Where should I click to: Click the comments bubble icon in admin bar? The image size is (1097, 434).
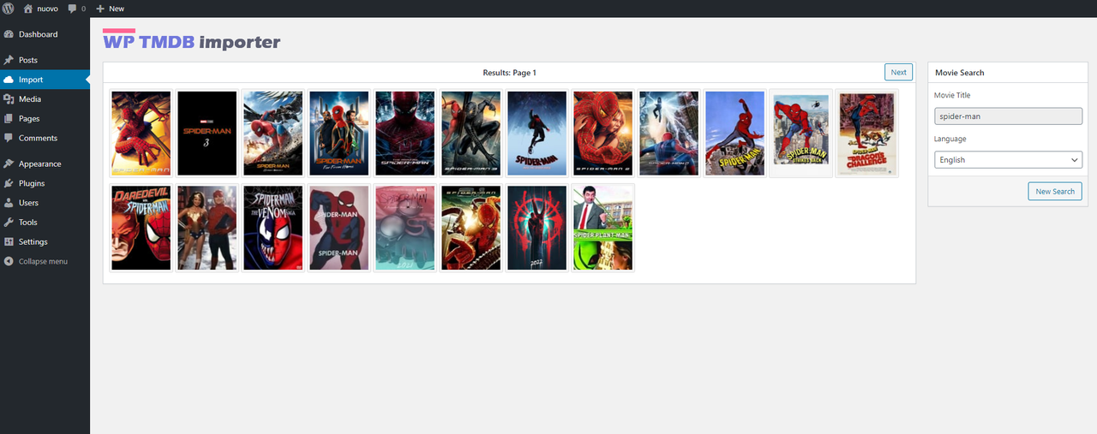(x=73, y=9)
